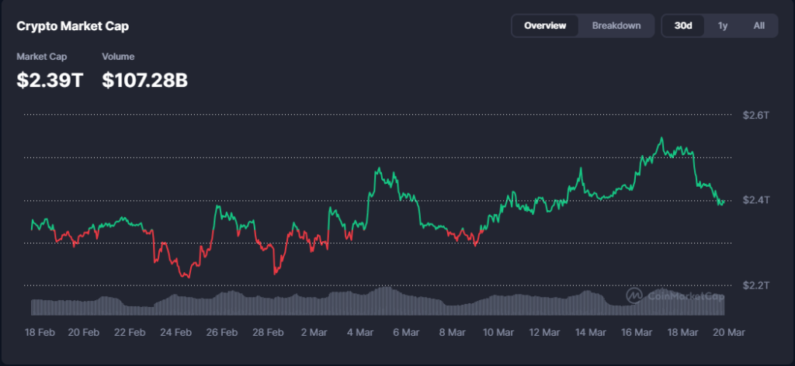Select the 30d time range
Viewport: 795px width, 366px height.
tap(683, 26)
